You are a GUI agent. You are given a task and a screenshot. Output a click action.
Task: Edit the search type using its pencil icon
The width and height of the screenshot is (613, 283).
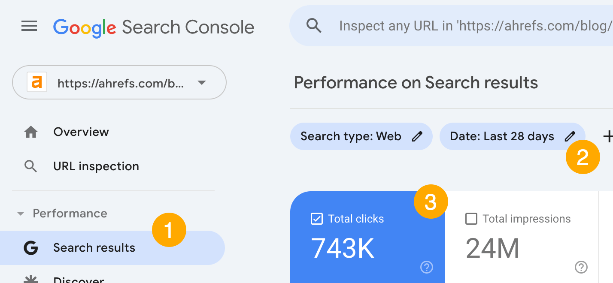point(417,136)
